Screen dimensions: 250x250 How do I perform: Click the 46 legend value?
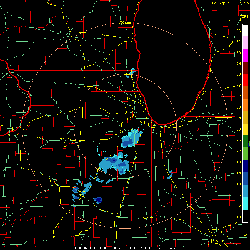click(239, 86)
